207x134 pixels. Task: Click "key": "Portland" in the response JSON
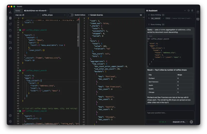(107, 77)
